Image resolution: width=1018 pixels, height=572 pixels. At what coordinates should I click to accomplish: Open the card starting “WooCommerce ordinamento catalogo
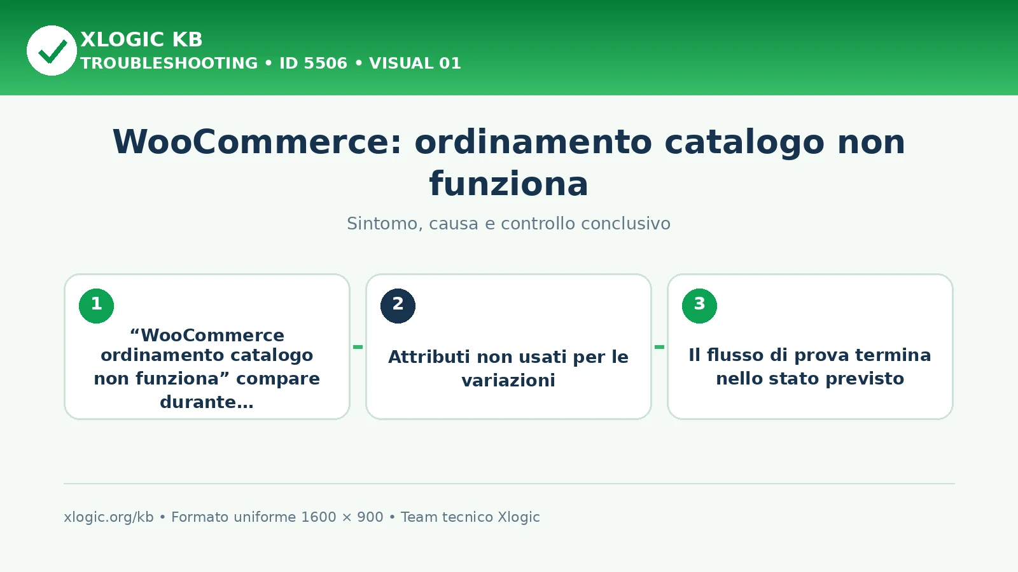click(207, 347)
